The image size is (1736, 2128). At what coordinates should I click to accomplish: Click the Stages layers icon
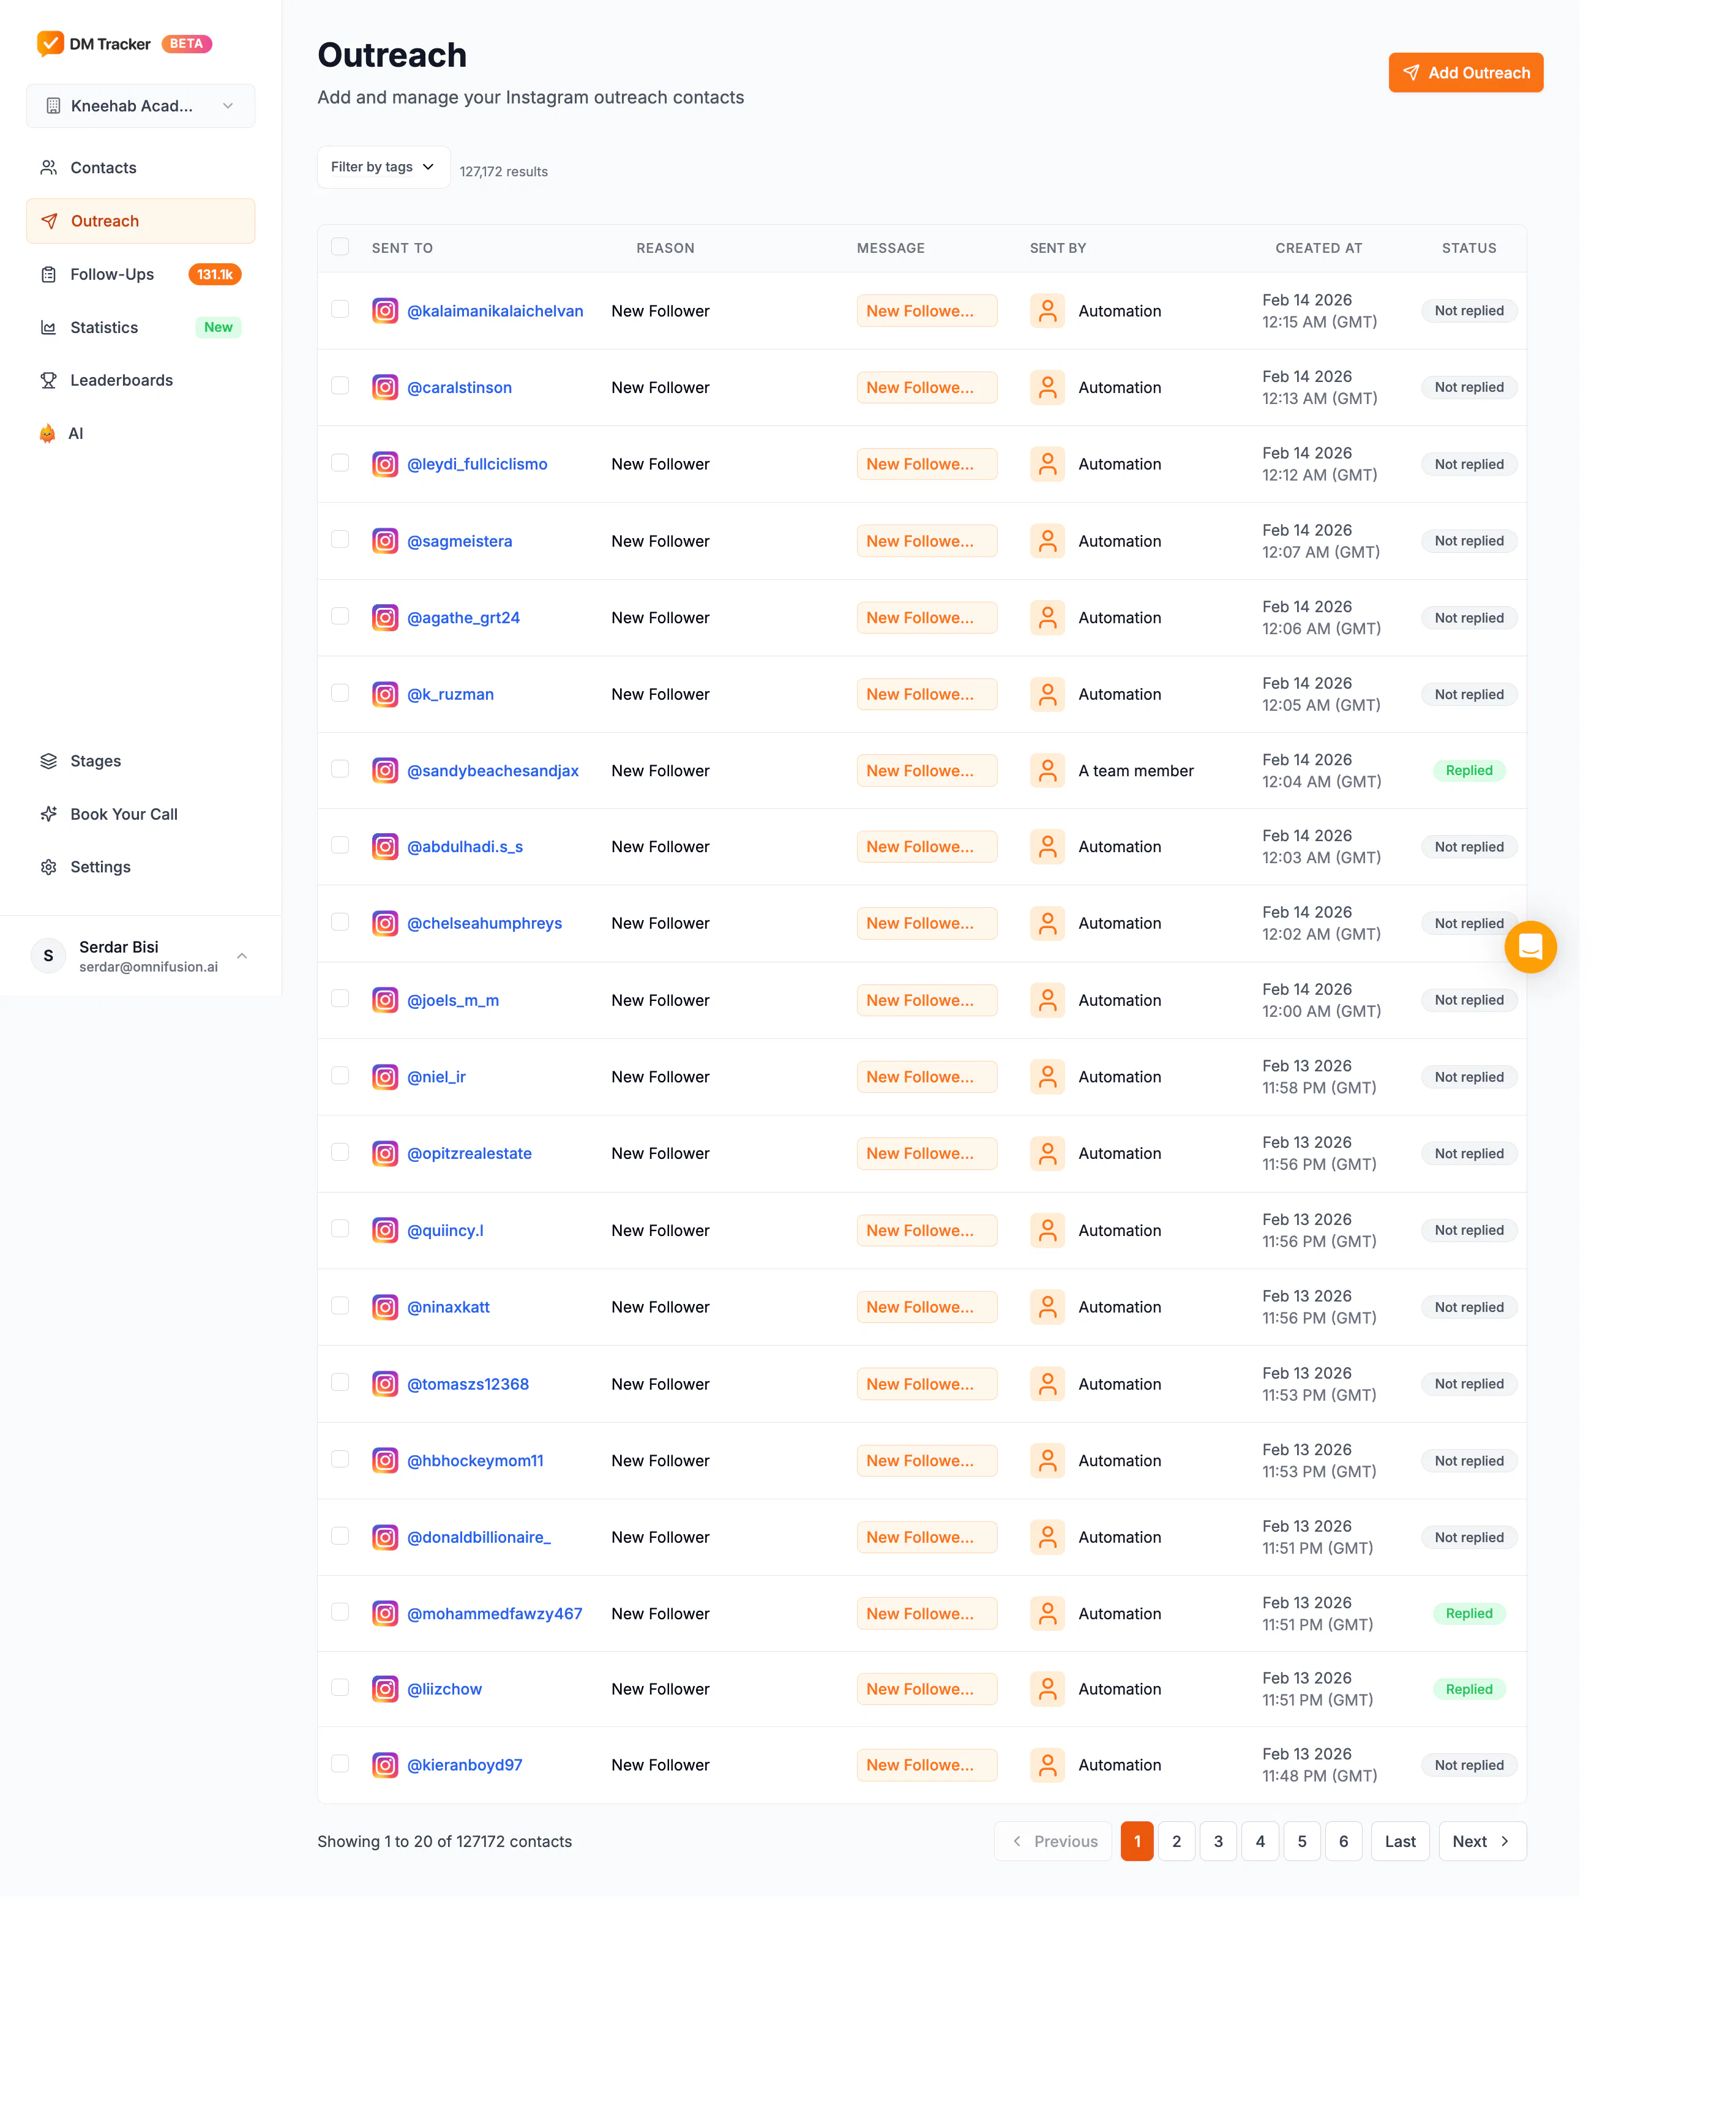click(x=48, y=761)
